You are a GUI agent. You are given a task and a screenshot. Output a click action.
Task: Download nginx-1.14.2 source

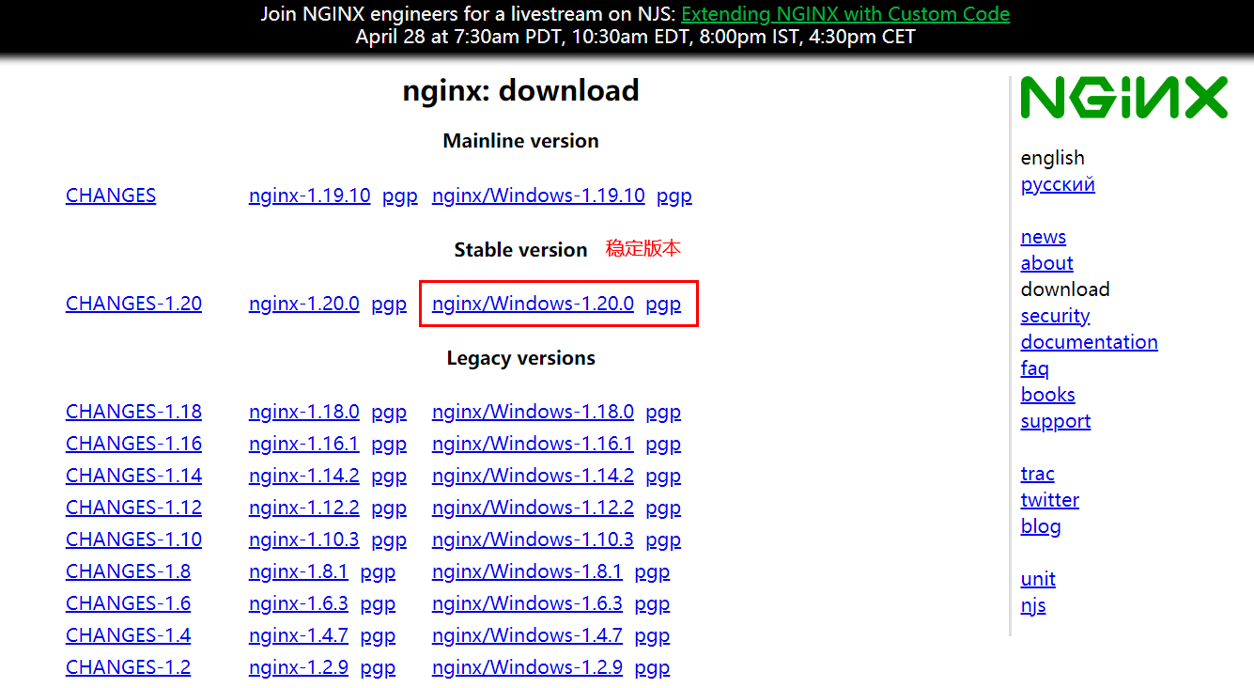pos(304,476)
